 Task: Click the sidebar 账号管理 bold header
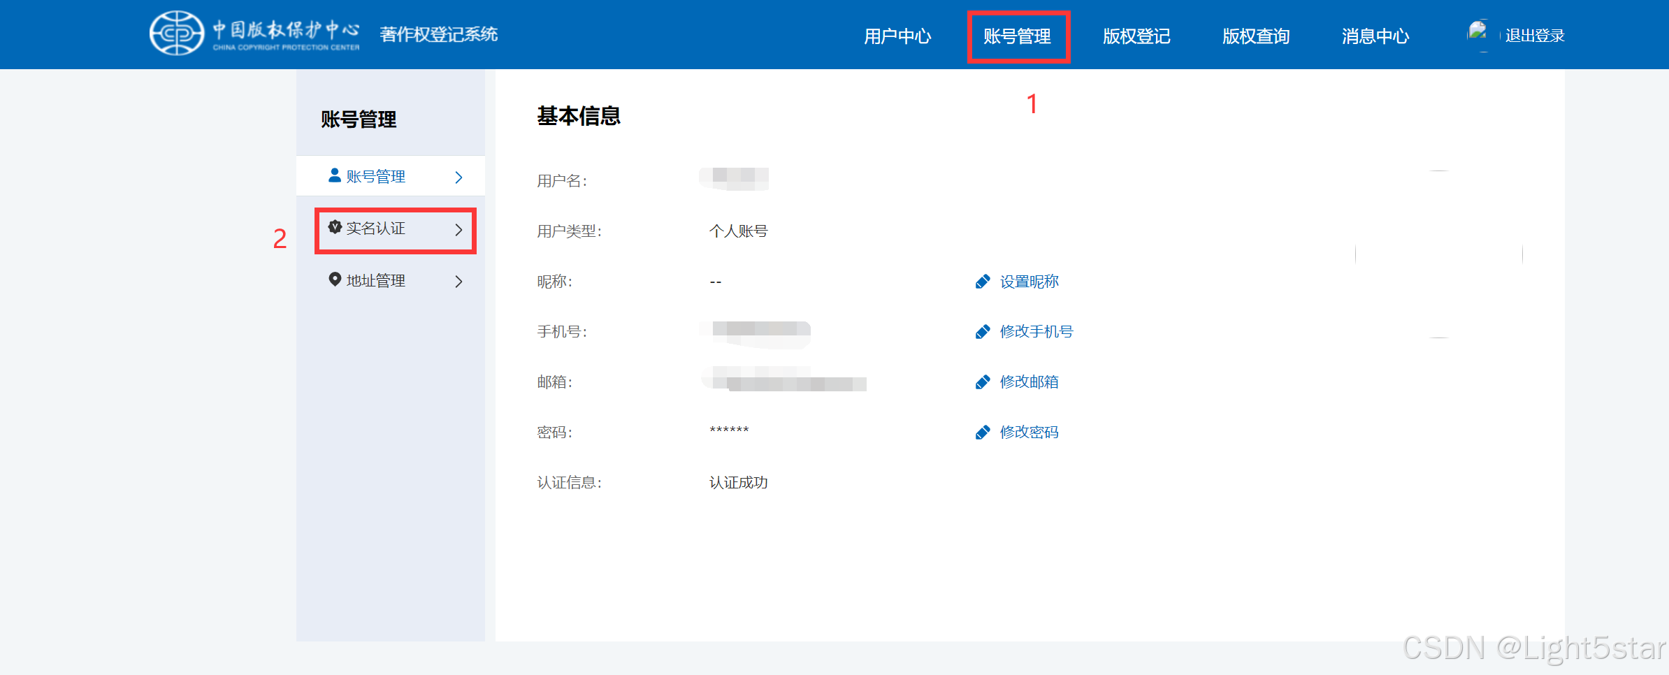pos(359,119)
